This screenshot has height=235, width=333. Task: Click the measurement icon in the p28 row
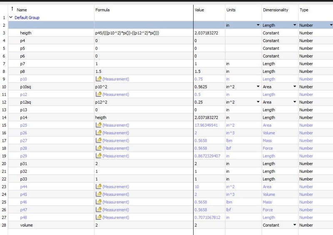(98, 148)
